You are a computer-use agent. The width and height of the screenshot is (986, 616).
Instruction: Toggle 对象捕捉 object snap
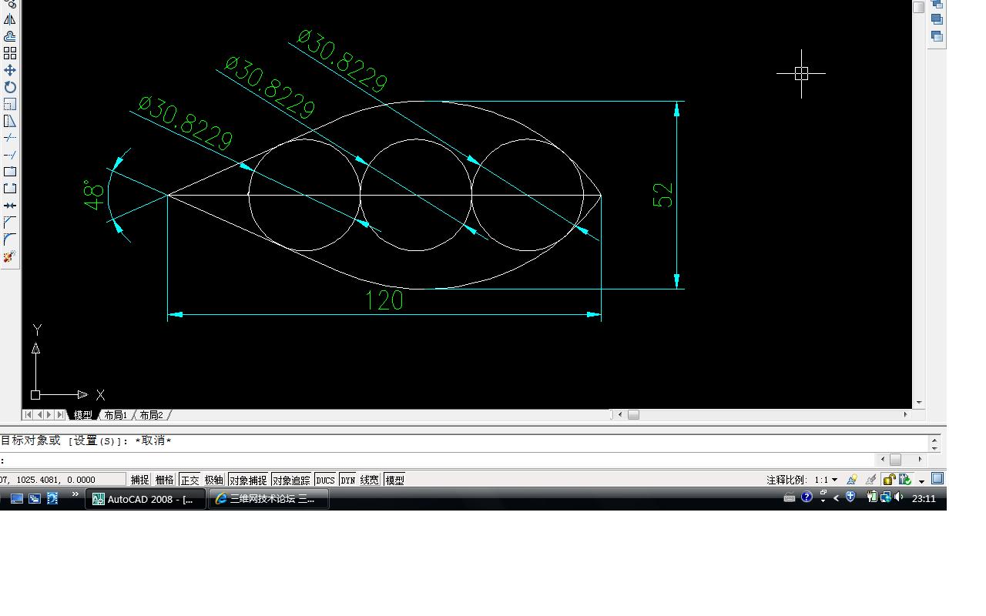coord(248,480)
